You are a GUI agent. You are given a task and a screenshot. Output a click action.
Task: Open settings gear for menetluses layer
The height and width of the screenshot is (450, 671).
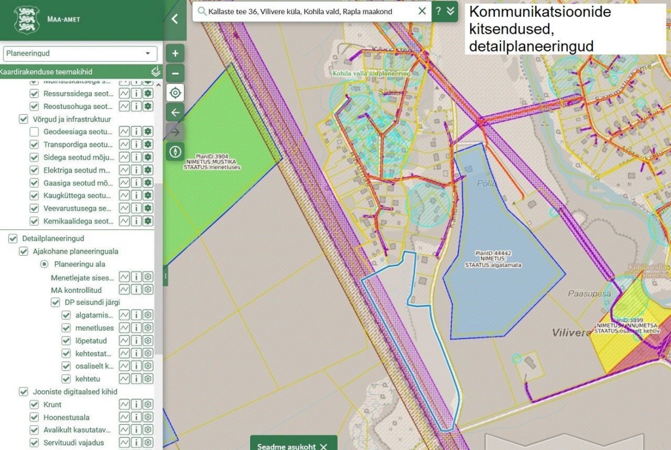click(x=148, y=328)
